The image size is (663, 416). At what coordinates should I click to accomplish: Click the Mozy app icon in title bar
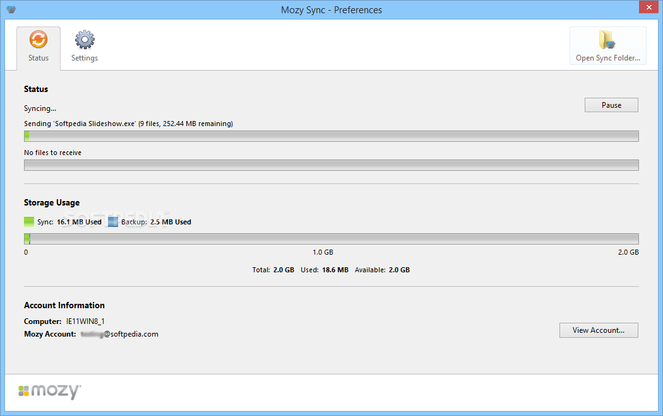[x=11, y=9]
